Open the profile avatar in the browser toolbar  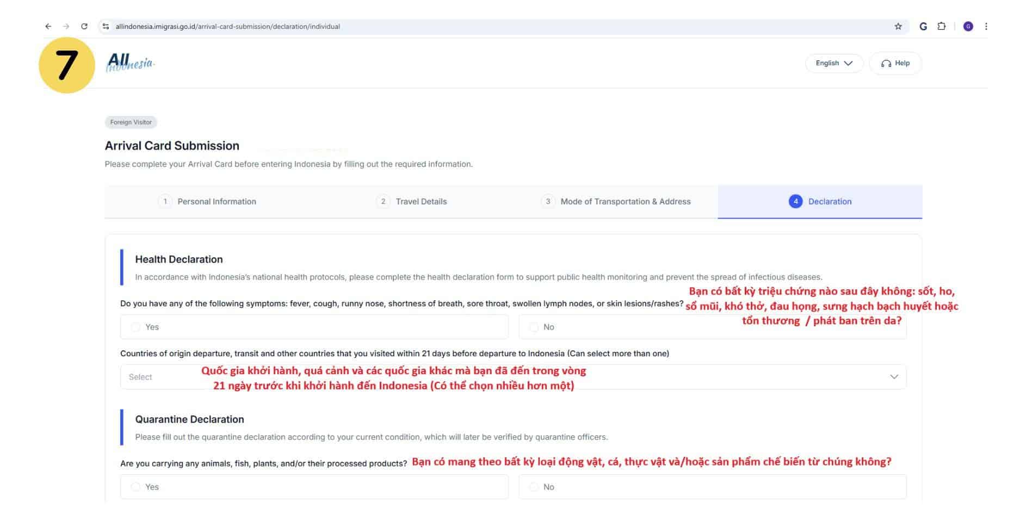point(968,26)
